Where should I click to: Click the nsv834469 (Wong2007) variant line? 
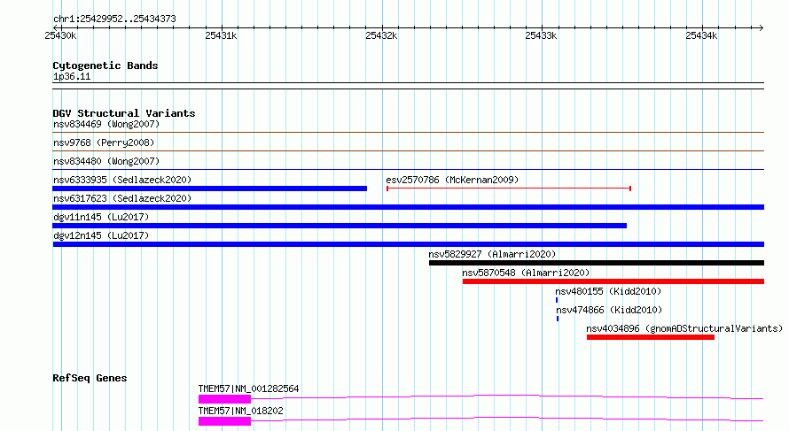pos(408,132)
